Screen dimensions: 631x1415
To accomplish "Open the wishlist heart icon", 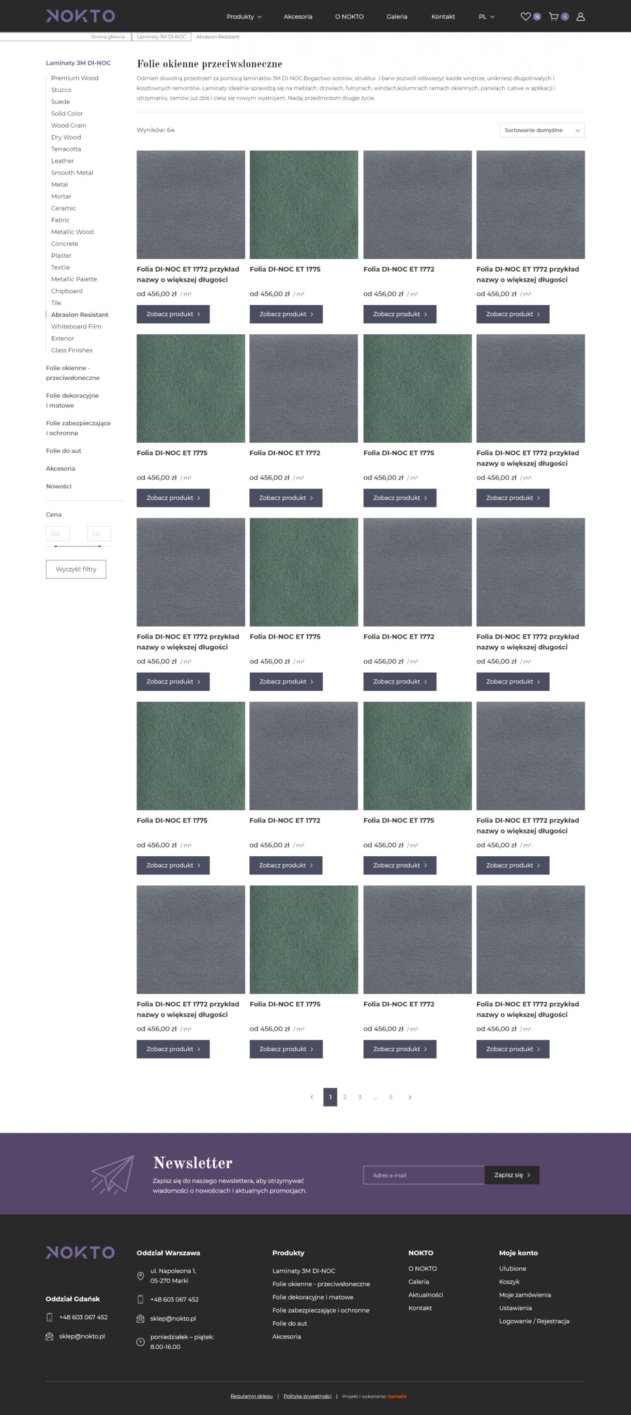I will [x=525, y=17].
